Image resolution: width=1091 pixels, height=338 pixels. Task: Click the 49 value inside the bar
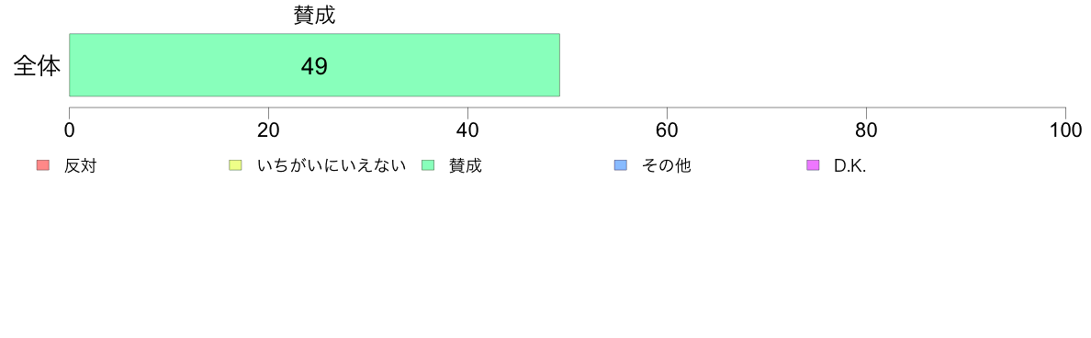(x=314, y=66)
